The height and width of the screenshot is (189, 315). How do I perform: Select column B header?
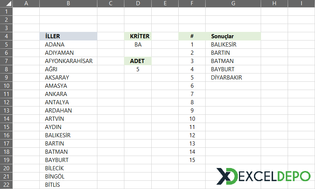68,3
